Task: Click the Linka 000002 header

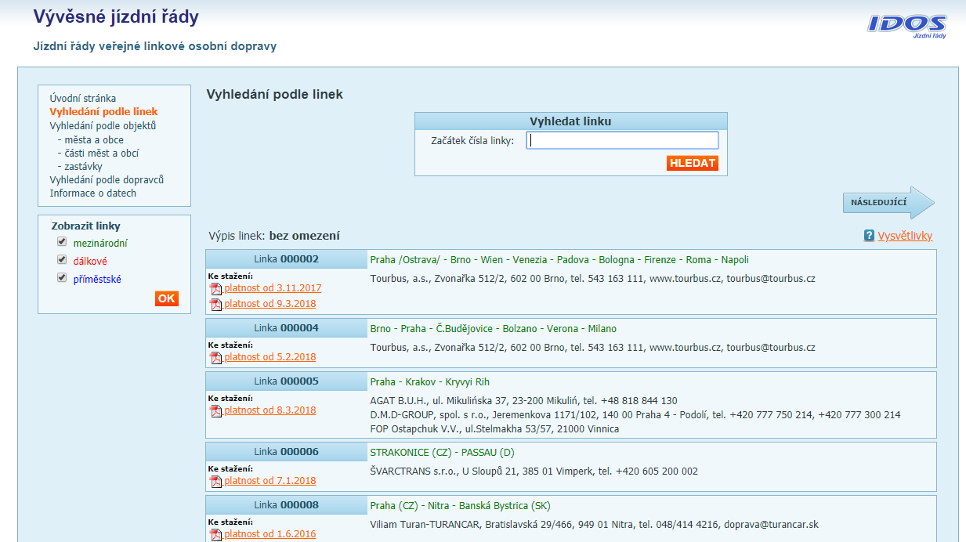Action: pyautogui.click(x=287, y=259)
